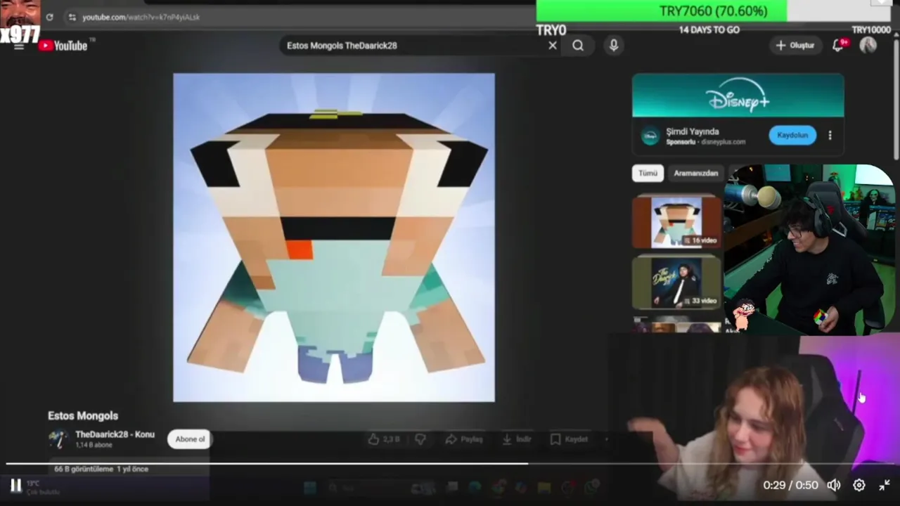Open the YouTube hamburger guide menu
The width and height of the screenshot is (900, 506).
point(19,46)
